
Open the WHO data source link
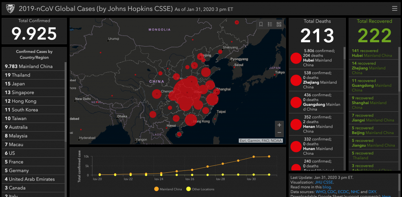320,192
